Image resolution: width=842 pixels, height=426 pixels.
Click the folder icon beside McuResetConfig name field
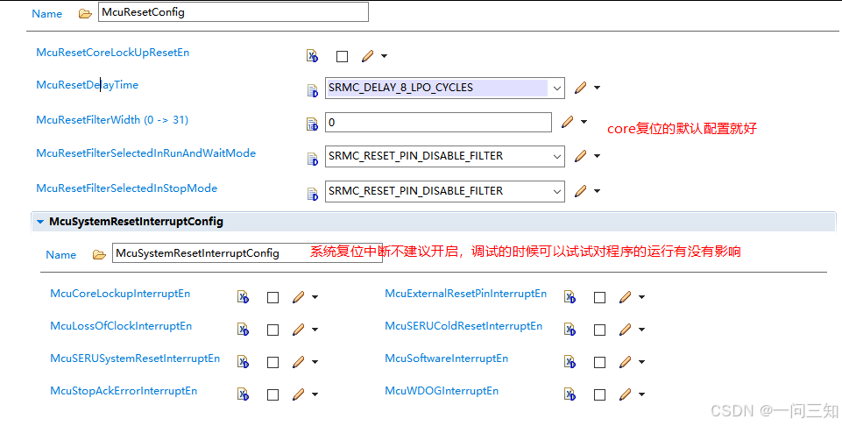pyautogui.click(x=85, y=13)
